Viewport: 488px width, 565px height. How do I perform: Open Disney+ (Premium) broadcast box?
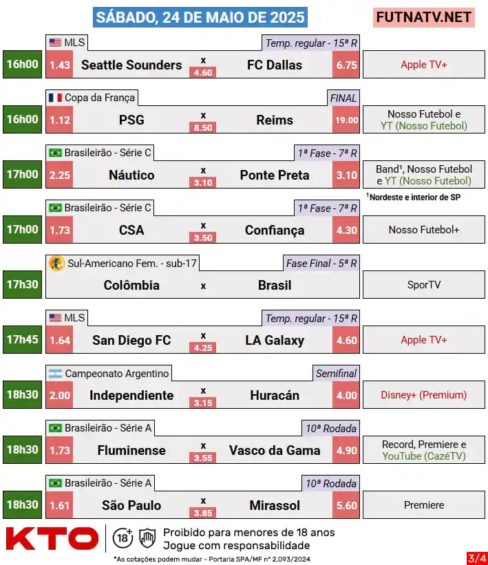point(424,395)
